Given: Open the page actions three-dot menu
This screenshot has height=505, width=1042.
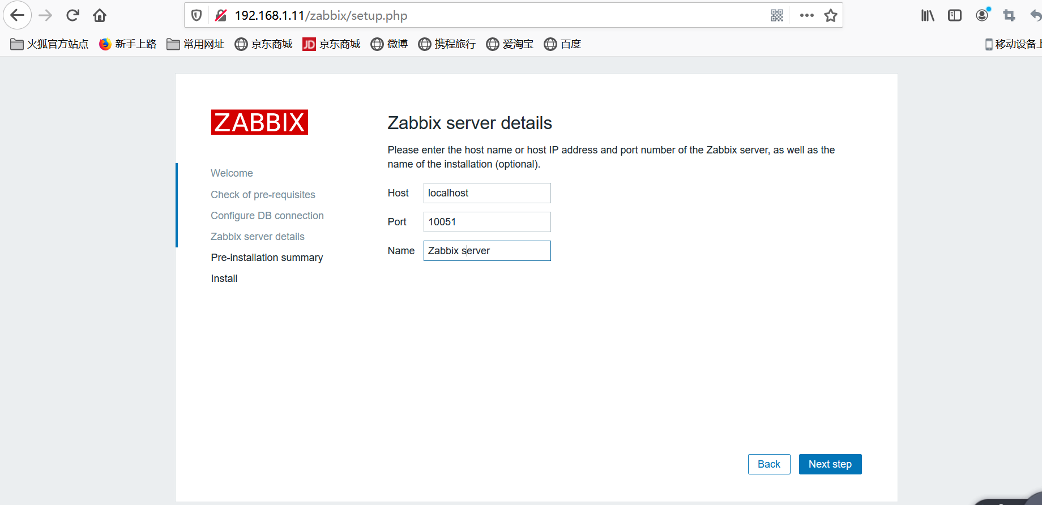Looking at the screenshot, I should click(x=807, y=15).
